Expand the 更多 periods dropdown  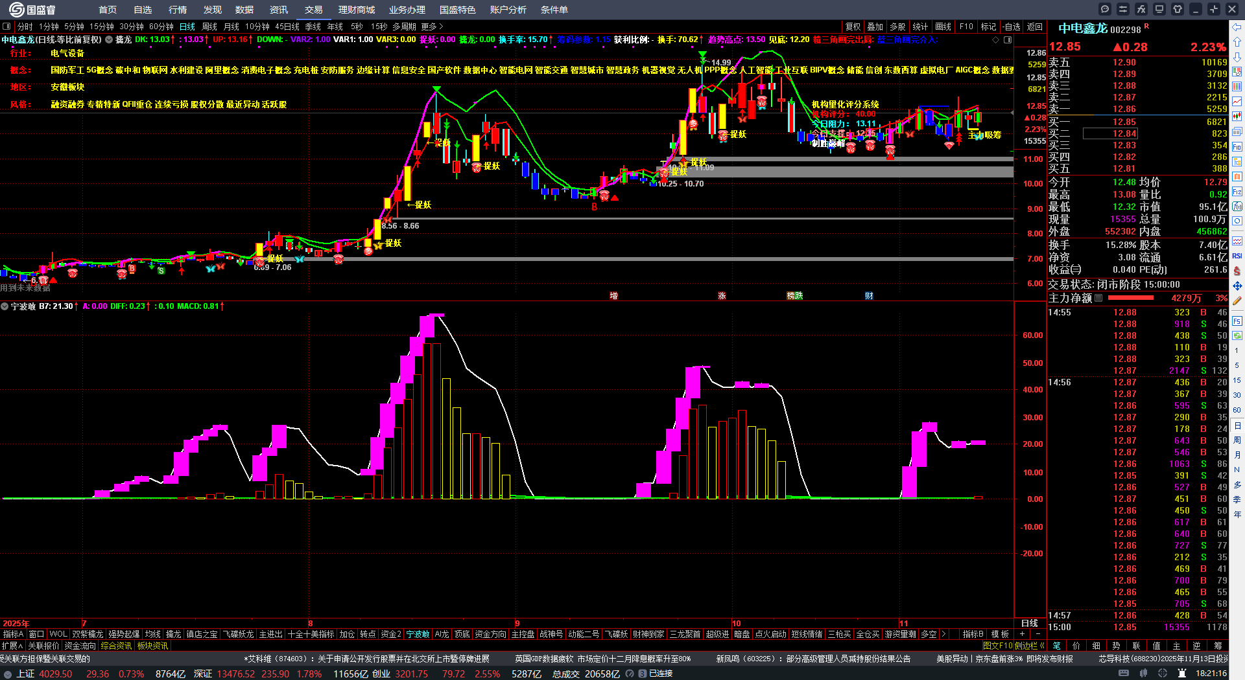[x=432, y=27]
